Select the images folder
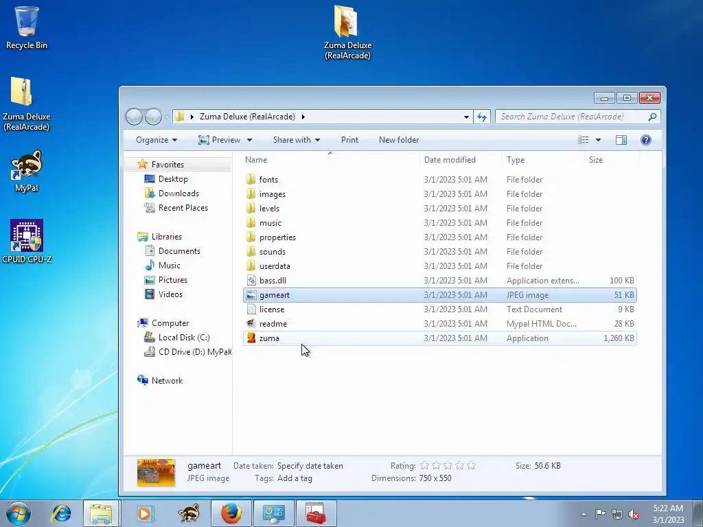This screenshot has width=703, height=527. tap(440, 194)
